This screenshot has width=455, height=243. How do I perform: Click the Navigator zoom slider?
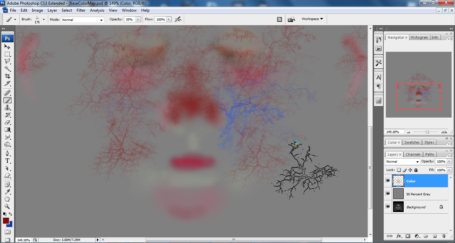click(x=427, y=132)
